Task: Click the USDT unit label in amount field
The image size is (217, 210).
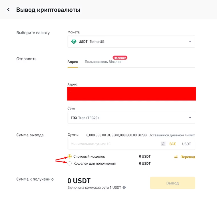Action: 186,144
